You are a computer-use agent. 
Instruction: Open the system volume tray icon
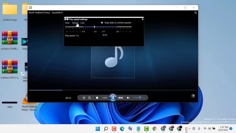click(209, 129)
